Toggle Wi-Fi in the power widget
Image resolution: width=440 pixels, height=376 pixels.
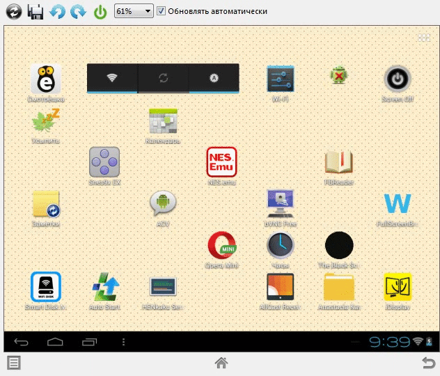[112, 78]
